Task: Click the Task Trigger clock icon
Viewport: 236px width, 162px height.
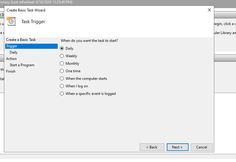Action: tap(11, 21)
